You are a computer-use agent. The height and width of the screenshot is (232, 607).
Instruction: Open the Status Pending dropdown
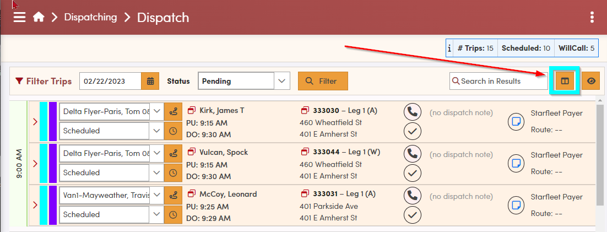tap(243, 81)
